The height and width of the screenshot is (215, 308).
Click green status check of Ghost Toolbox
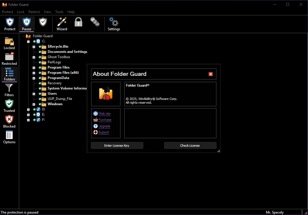(x=40, y=57)
